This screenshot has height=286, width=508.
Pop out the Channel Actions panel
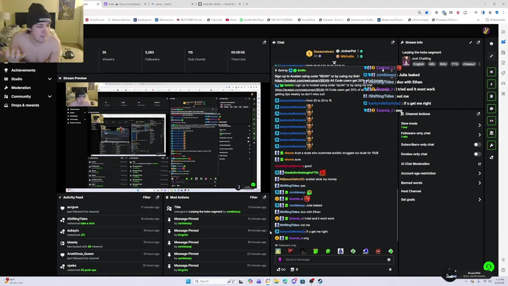pyautogui.click(x=478, y=114)
